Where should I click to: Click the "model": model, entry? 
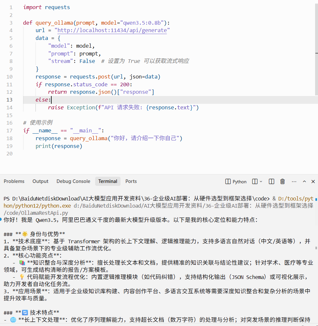coord(71,46)
